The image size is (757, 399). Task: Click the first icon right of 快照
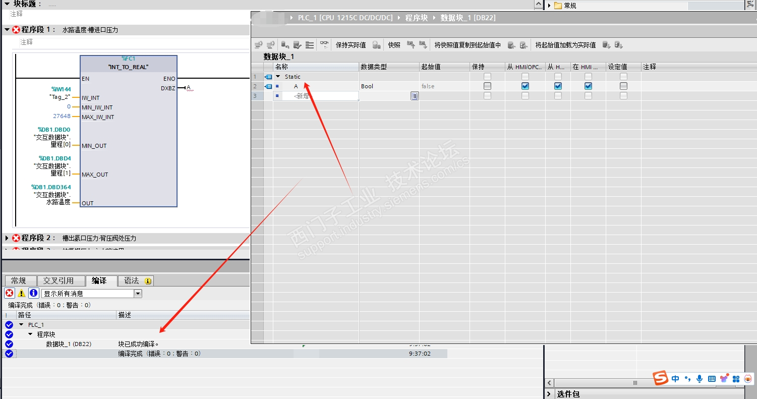pyautogui.click(x=411, y=45)
